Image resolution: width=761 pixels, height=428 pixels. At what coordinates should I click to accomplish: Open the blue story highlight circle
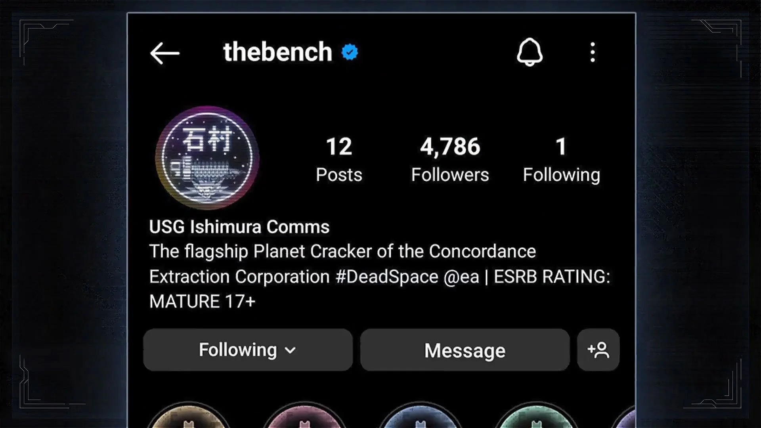pyautogui.click(x=421, y=415)
